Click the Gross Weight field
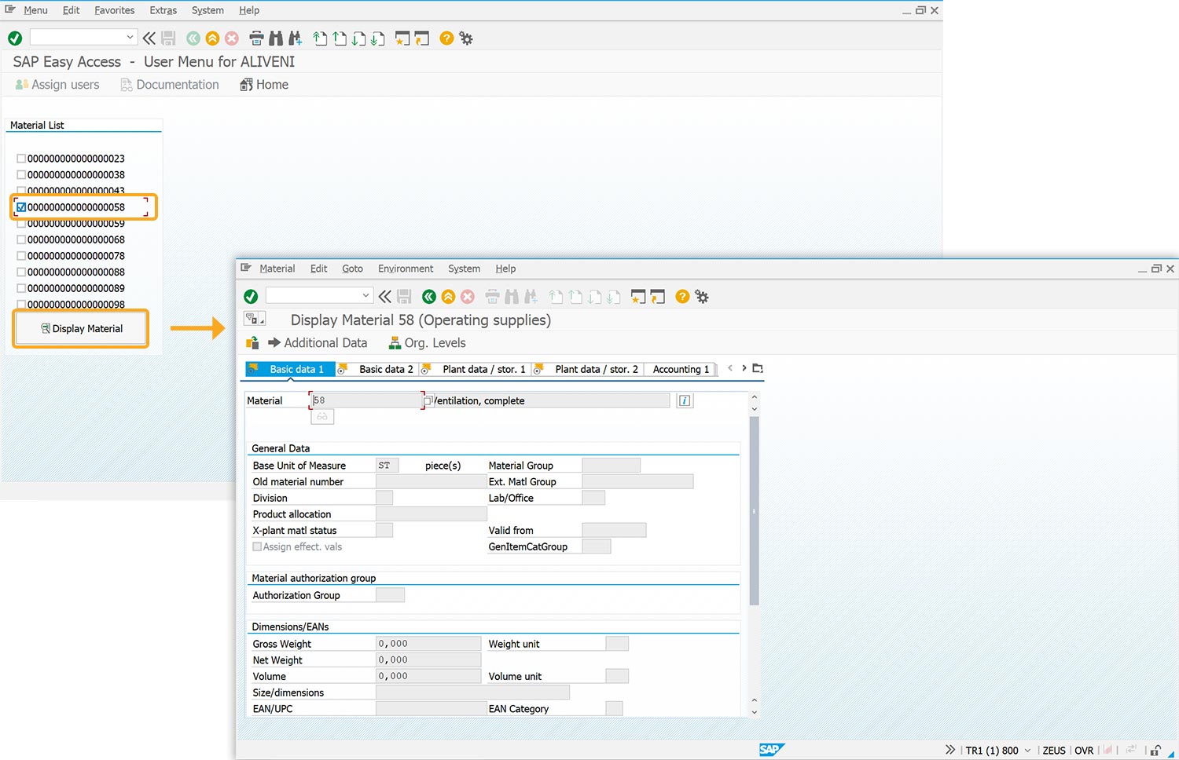The height and width of the screenshot is (760, 1179). click(428, 644)
